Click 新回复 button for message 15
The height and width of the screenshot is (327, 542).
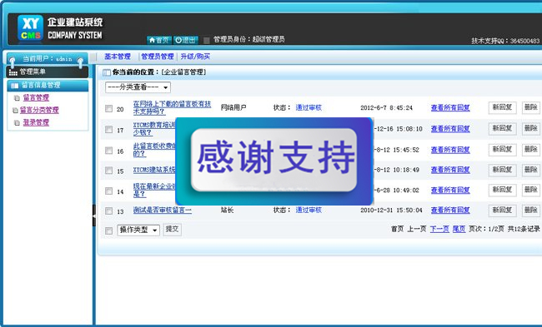502,170
